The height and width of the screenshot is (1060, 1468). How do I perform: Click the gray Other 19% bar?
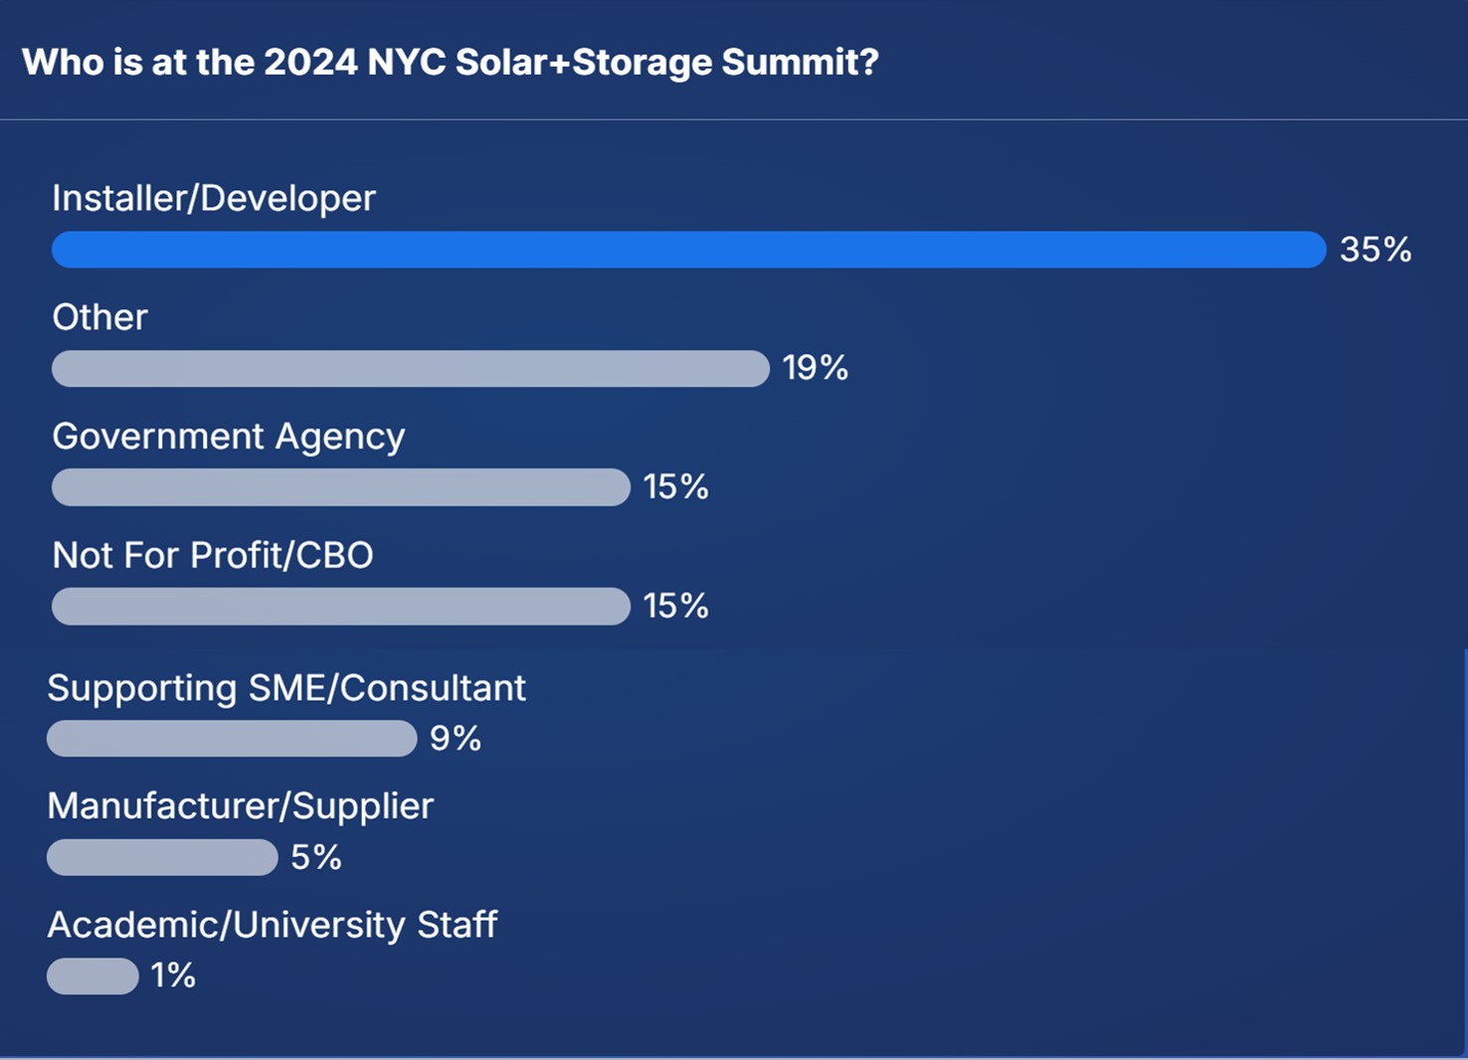pyautogui.click(x=411, y=368)
